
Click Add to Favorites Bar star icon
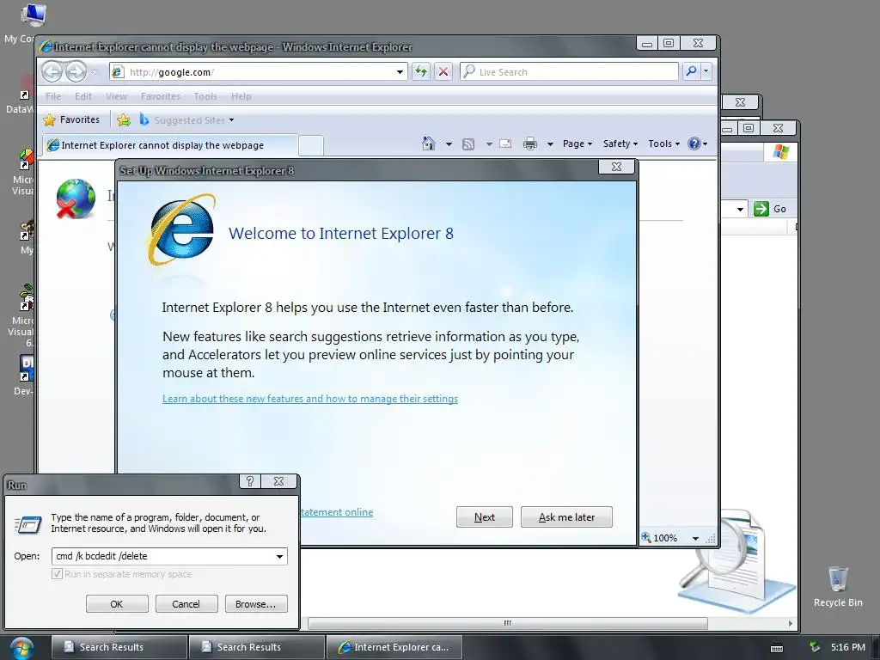coord(124,119)
